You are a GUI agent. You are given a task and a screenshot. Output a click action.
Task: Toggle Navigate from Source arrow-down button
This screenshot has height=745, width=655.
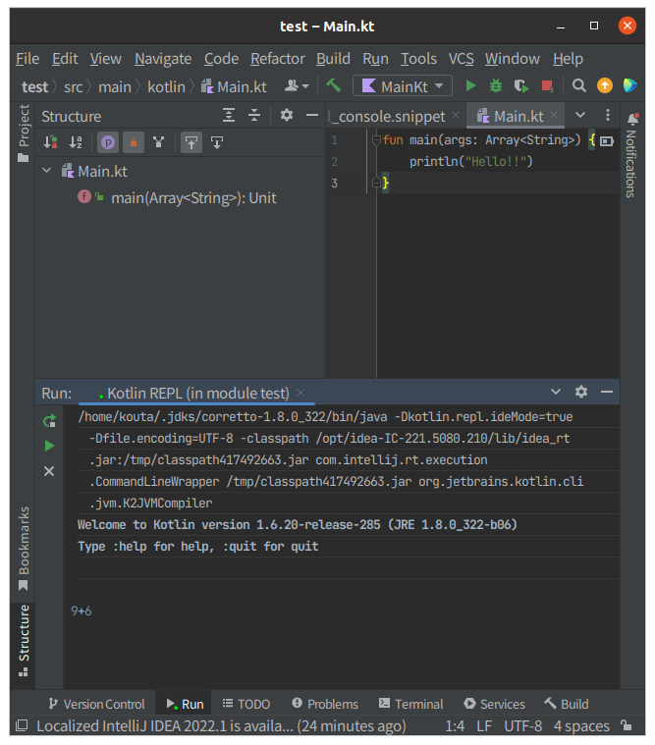coord(217,142)
